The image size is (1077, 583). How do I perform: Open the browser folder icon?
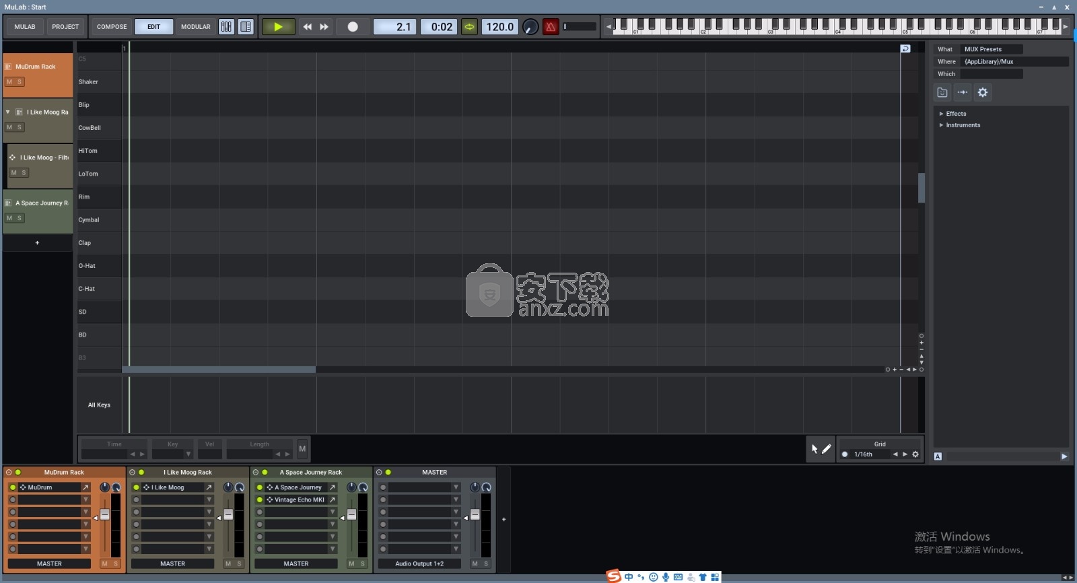[x=942, y=92]
